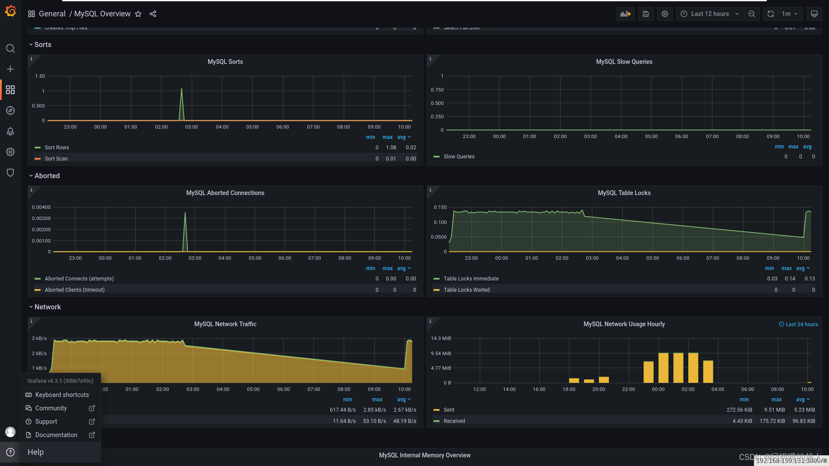Sort Network Traffic legend by min
Image resolution: width=829 pixels, height=466 pixels.
click(348, 400)
